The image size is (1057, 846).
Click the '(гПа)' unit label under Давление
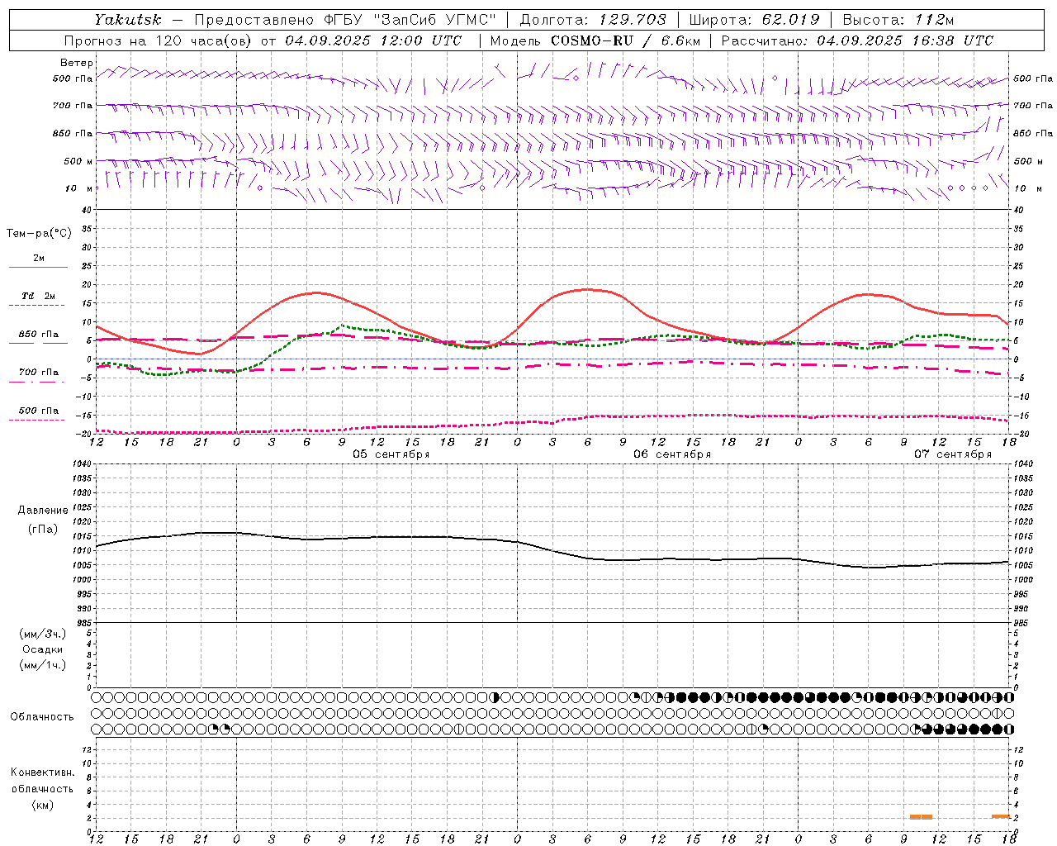43,529
